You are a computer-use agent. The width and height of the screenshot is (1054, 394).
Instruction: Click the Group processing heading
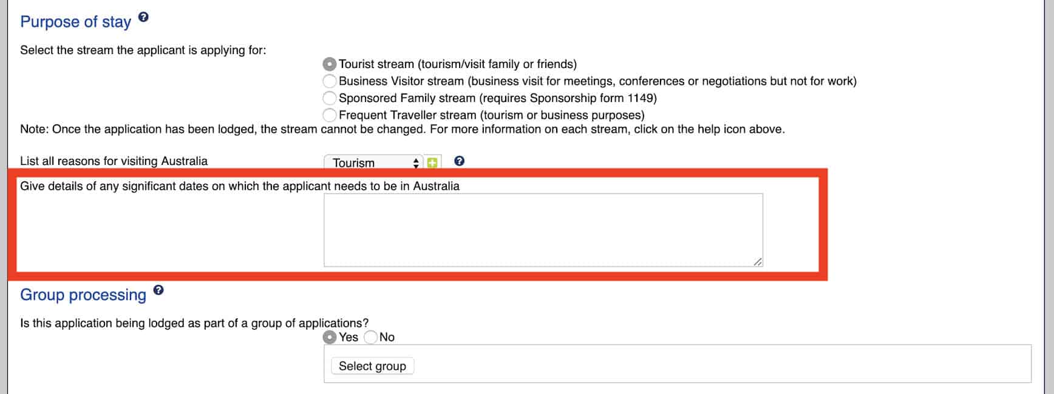click(x=83, y=295)
